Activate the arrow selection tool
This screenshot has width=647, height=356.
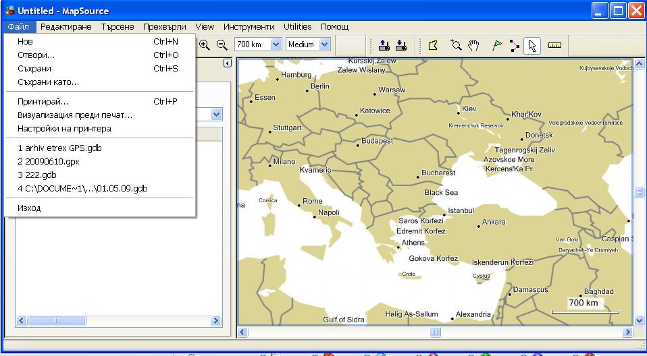pos(532,45)
